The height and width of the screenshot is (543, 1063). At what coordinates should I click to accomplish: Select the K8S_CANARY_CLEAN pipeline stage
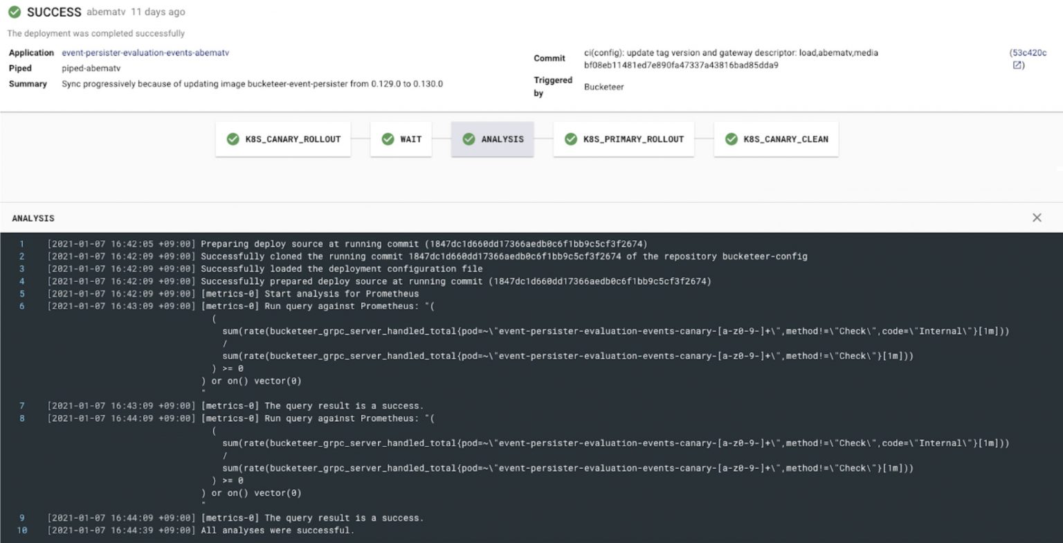pos(776,139)
